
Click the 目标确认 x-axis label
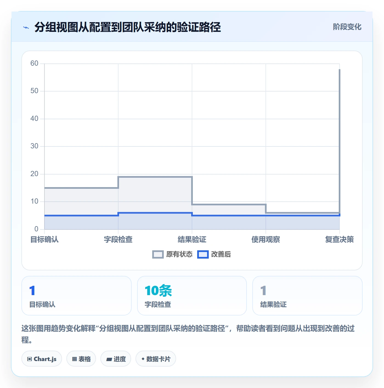44,240
